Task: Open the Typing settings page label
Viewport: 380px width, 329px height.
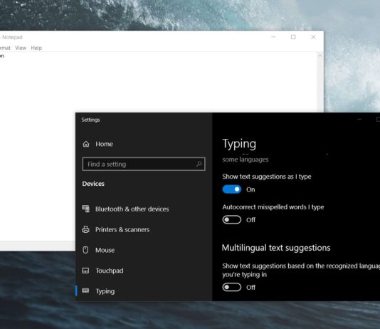Action: click(105, 291)
